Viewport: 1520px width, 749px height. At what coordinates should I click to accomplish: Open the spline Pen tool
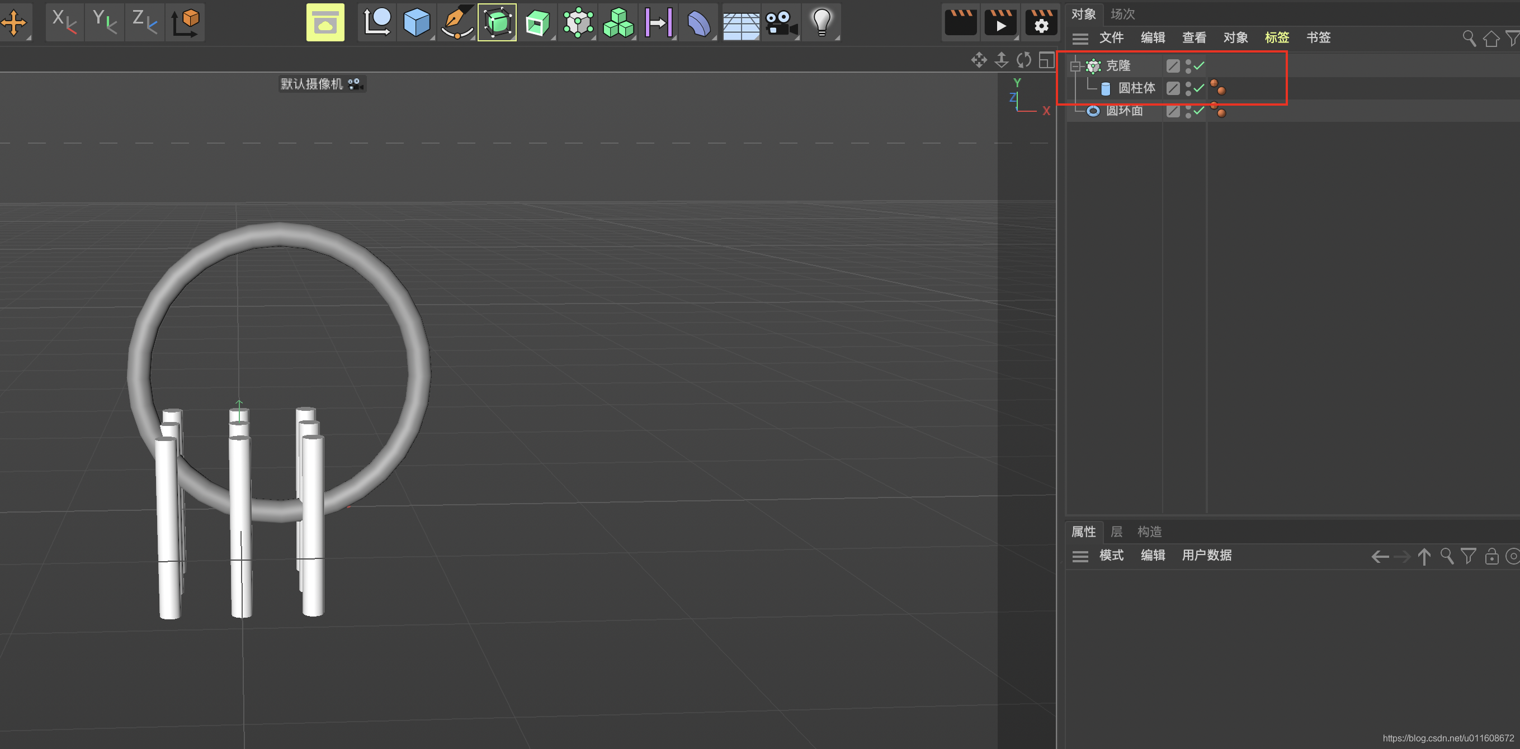(457, 22)
